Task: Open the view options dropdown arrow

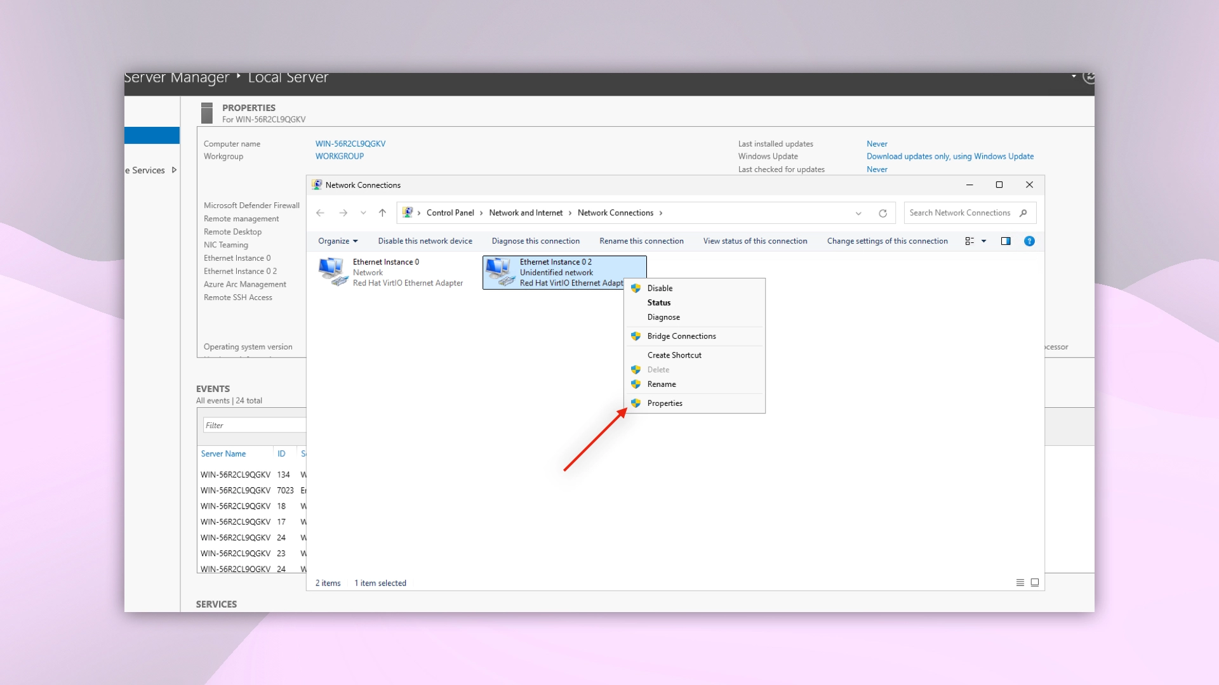Action: (x=983, y=241)
